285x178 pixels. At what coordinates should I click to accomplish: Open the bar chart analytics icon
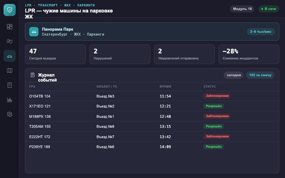10,100
